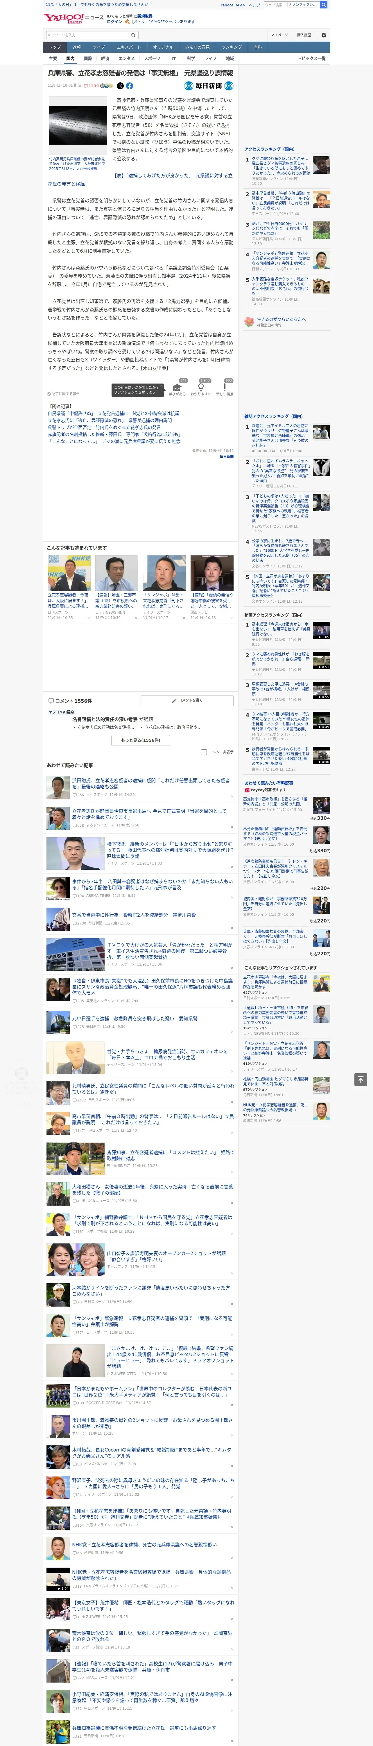Click the keyword search magnifier icon
The image size is (373, 1746).
coord(133,35)
